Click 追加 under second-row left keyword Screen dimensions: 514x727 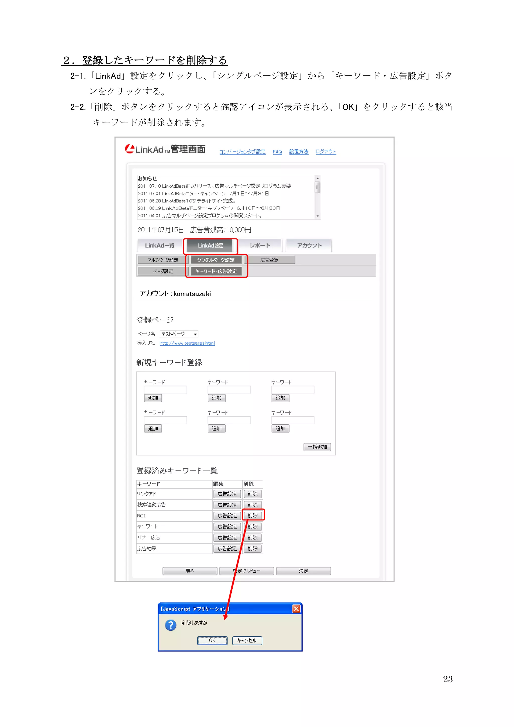[x=153, y=428]
